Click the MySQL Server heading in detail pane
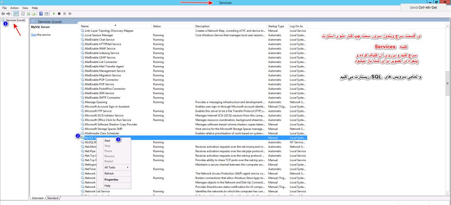This screenshot has width=451, height=205. (x=40, y=27)
